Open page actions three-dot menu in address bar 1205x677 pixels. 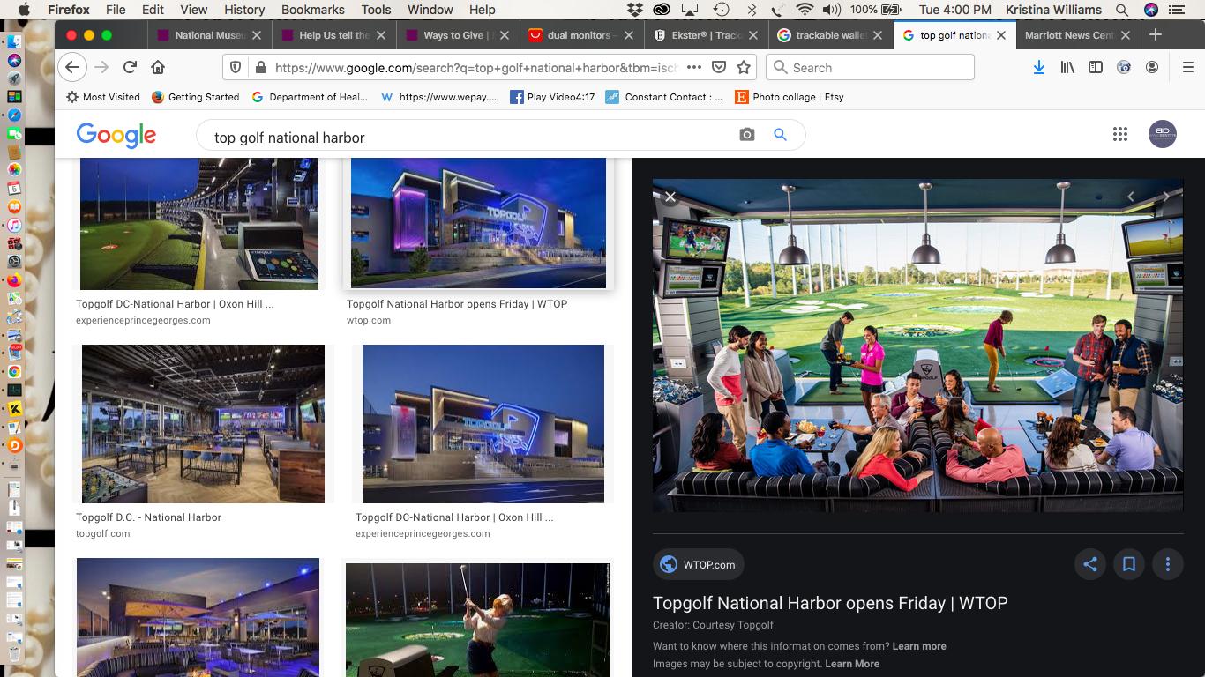[x=694, y=67]
